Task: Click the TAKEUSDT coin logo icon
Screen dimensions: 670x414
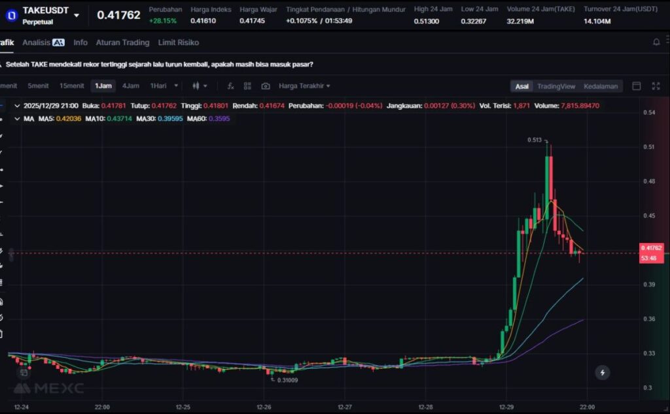Action: 11,14
